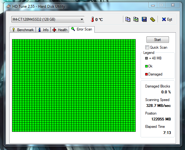The height and width of the screenshot is (150, 185).
Task: Click the Scanning Speed label
Action: click(x=157, y=100)
